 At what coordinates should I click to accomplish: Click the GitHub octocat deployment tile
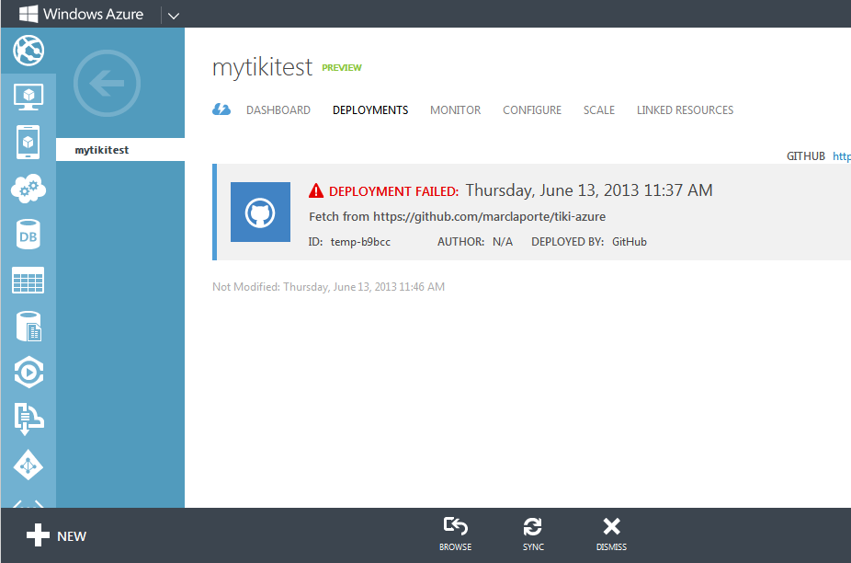260,212
